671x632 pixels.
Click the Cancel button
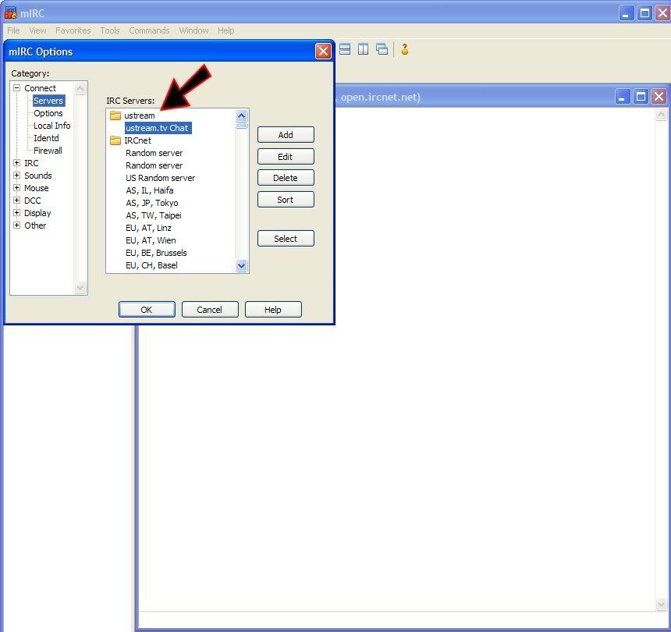click(x=210, y=309)
